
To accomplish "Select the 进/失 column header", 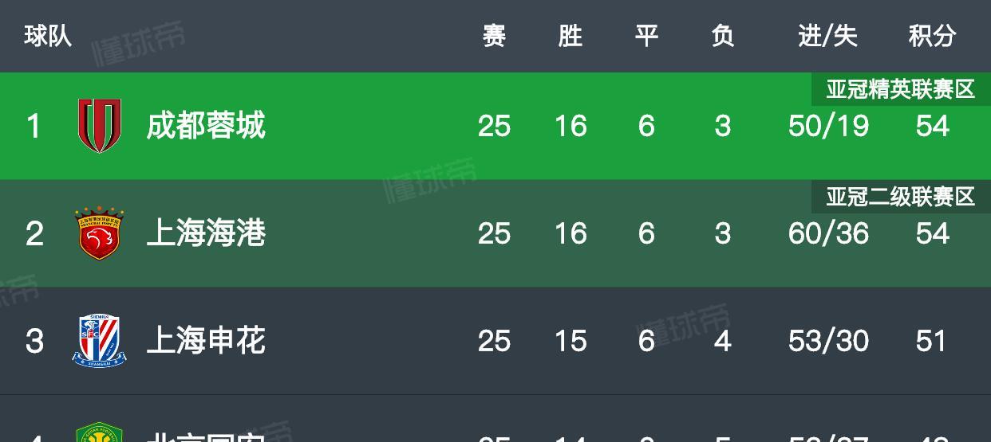I will [x=828, y=36].
